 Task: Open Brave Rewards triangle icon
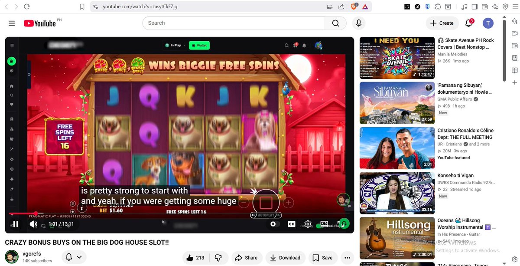click(365, 7)
